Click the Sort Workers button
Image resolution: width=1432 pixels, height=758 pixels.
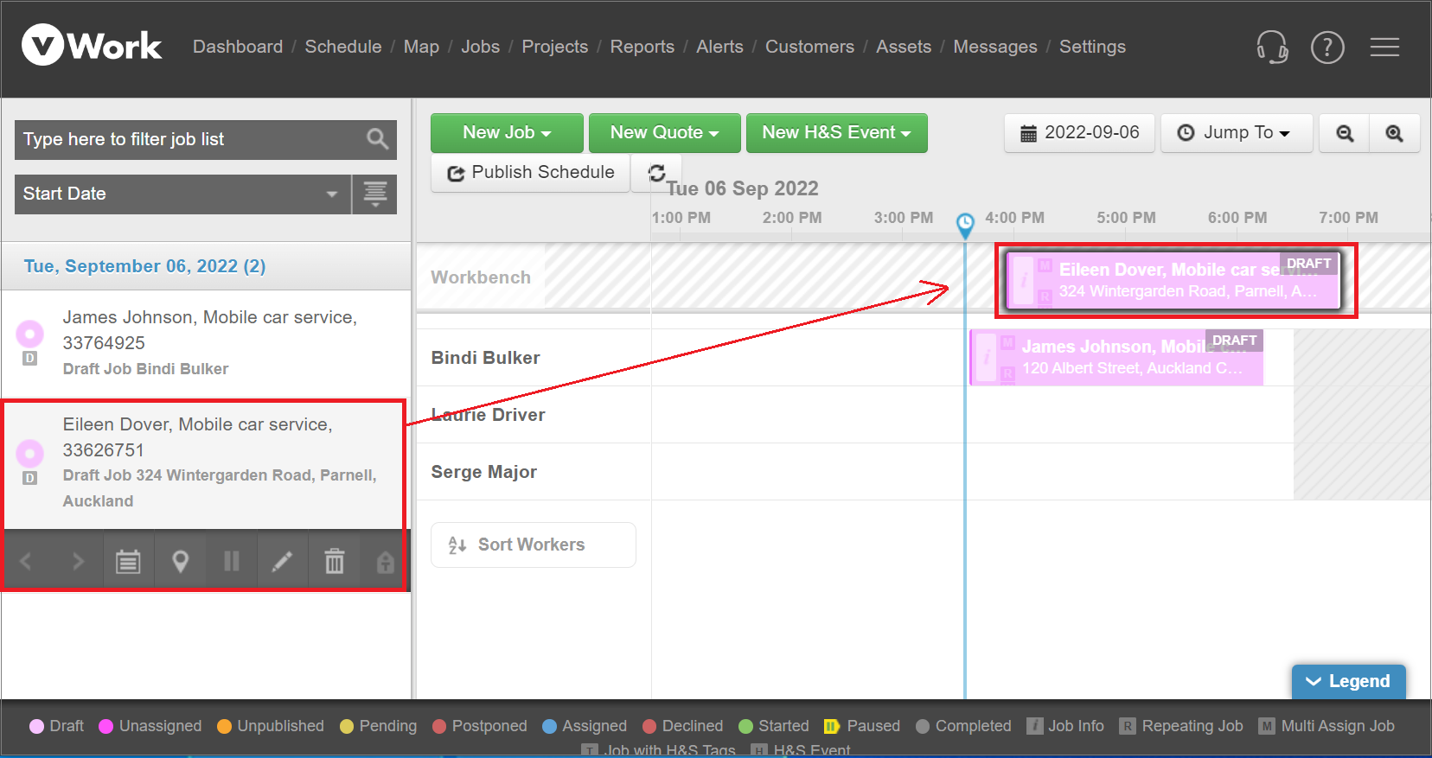(534, 545)
